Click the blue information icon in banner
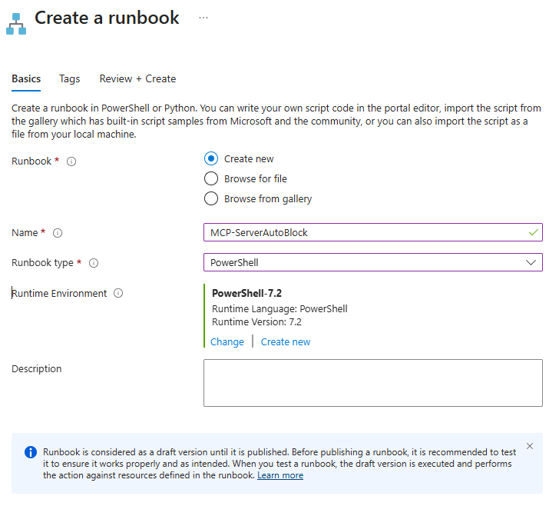Viewport: 549px width, 506px height. [x=31, y=452]
